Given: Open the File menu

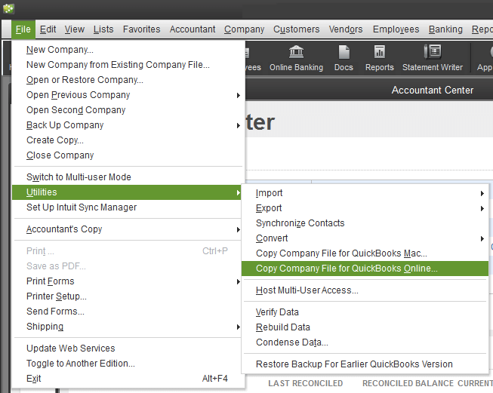Looking at the screenshot, I should pos(23,29).
